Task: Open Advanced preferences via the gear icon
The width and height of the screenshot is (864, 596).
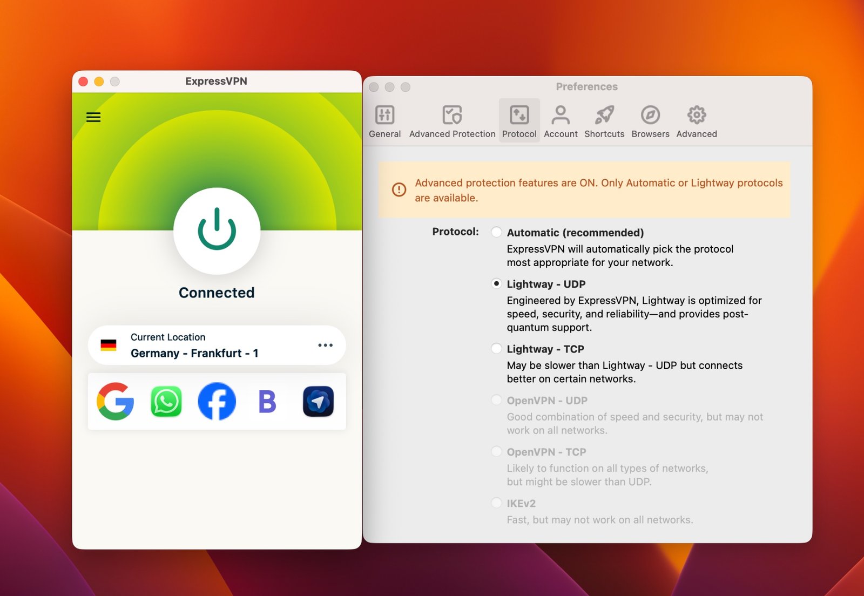Action: coord(696,119)
